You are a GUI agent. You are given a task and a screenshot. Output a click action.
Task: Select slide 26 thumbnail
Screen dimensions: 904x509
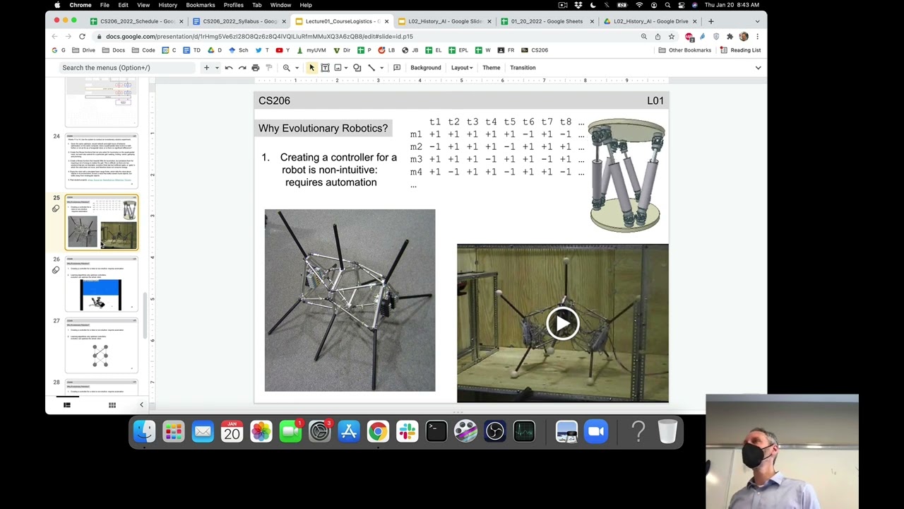point(102,283)
